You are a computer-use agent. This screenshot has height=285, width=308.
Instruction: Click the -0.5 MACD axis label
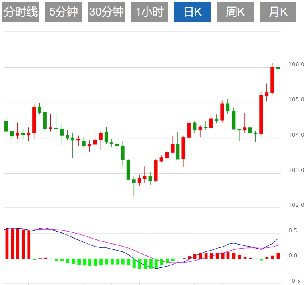click(294, 281)
